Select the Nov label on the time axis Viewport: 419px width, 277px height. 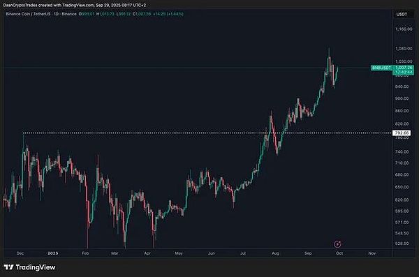click(x=372, y=253)
